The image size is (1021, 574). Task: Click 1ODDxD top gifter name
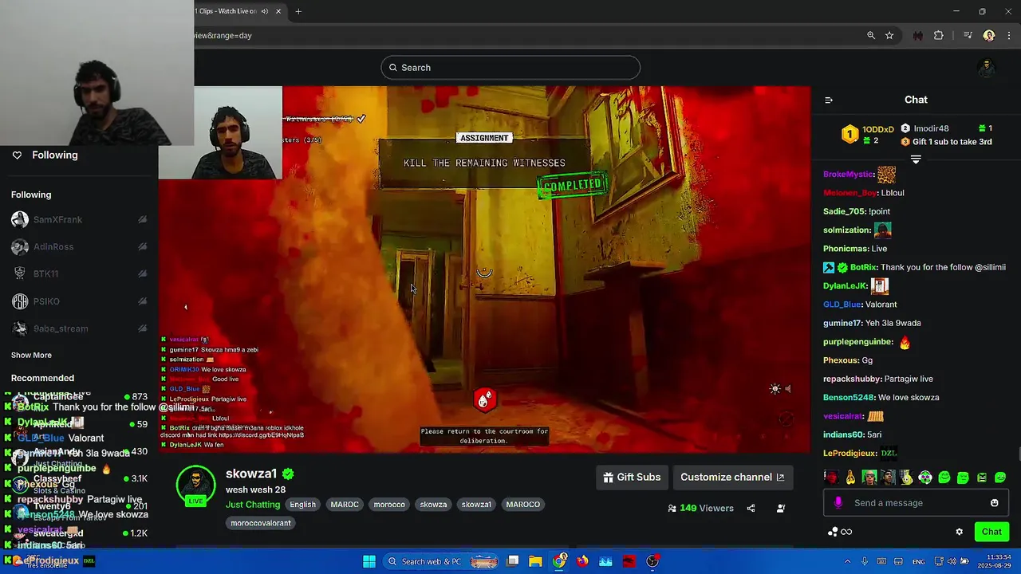[x=878, y=129]
